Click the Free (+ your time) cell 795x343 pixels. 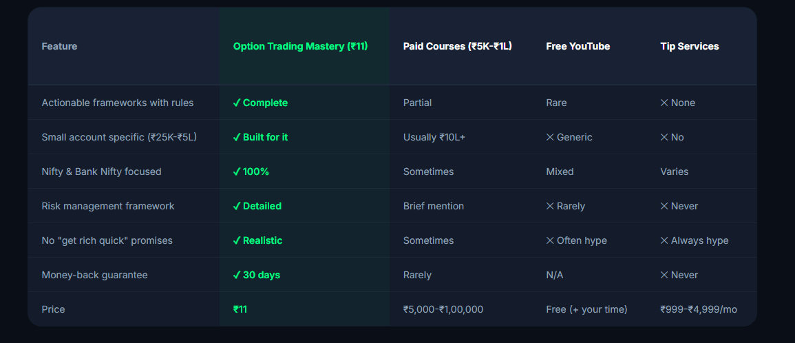click(x=586, y=309)
